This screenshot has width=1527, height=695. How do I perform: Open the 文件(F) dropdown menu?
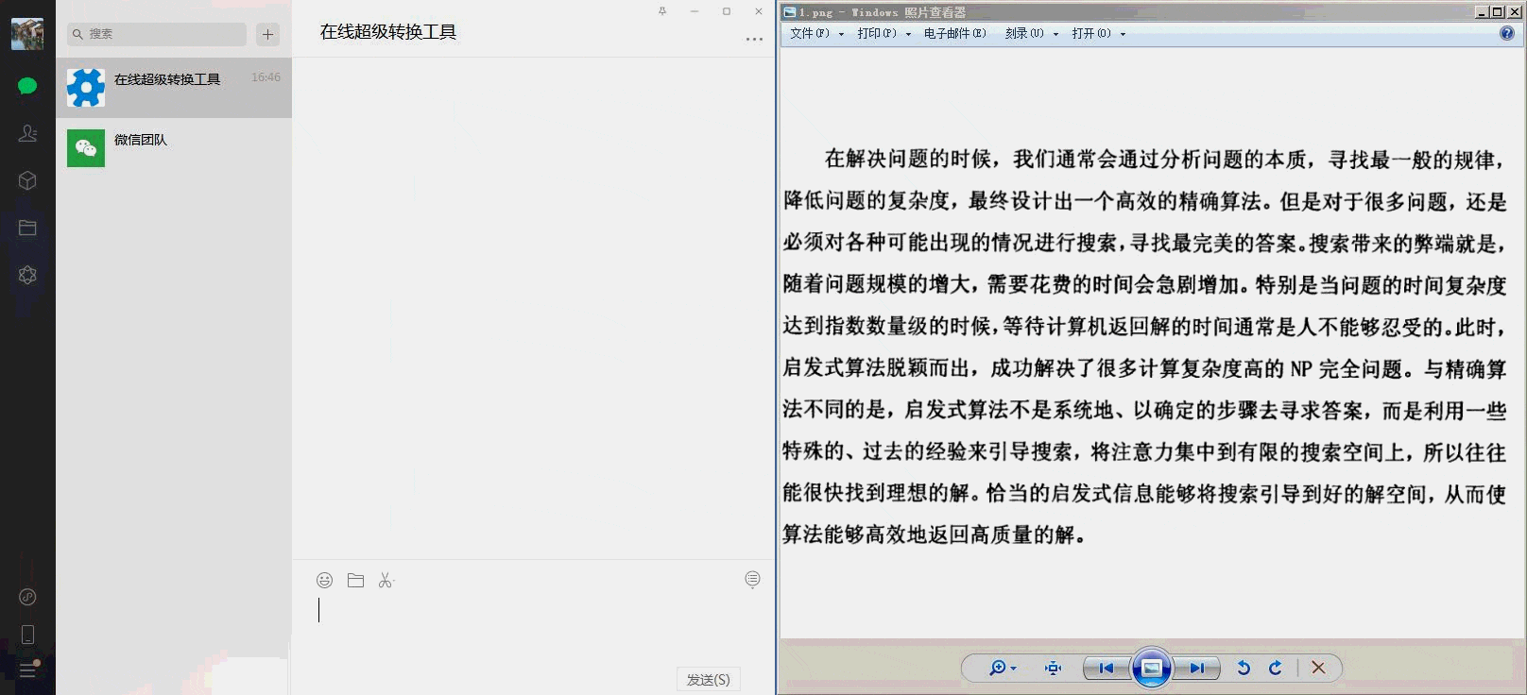tap(815, 33)
